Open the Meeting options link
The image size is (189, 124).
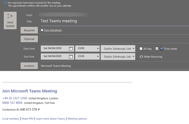[x=77, y=119]
